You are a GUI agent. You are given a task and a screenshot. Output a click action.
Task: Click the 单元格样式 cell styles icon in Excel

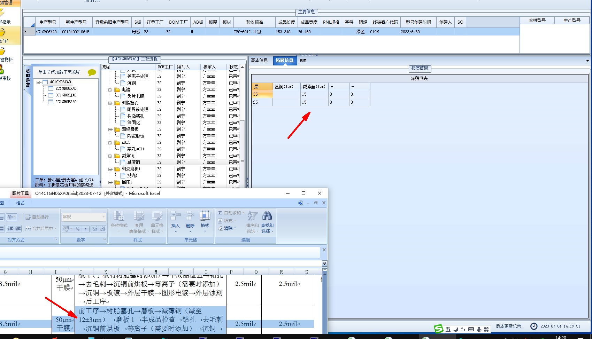[x=157, y=216]
